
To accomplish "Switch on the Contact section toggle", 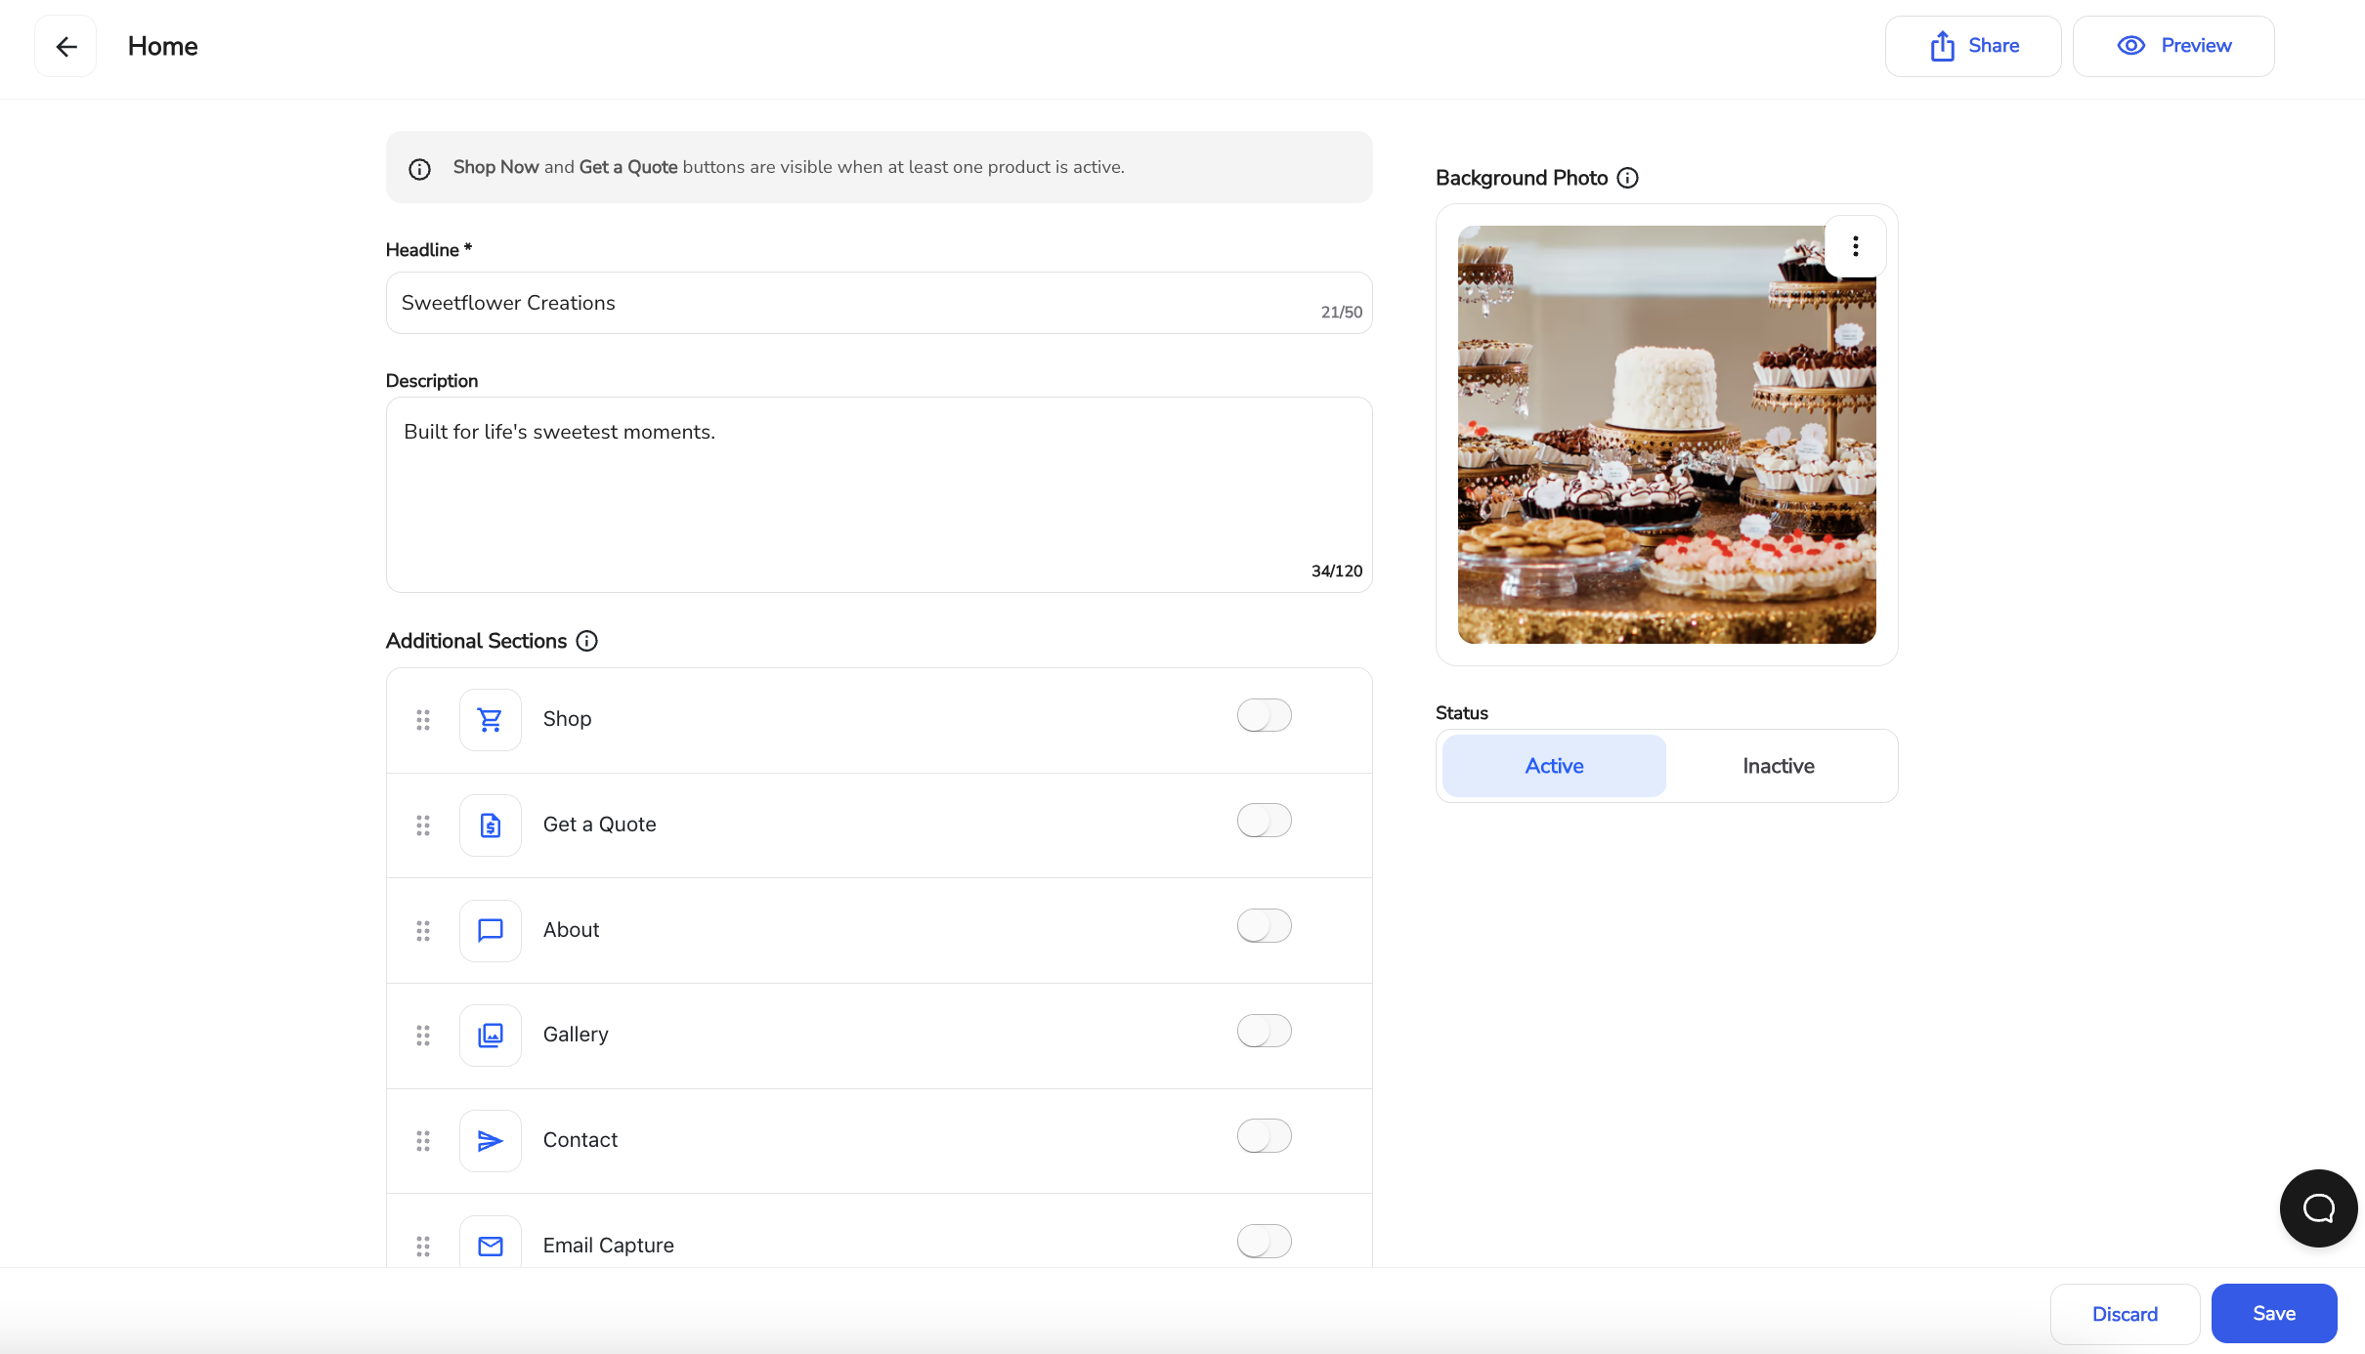I will tap(1264, 1136).
